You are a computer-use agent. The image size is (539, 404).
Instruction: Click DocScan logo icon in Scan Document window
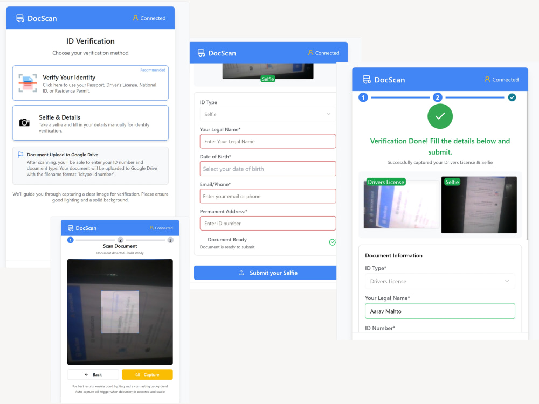coord(71,228)
